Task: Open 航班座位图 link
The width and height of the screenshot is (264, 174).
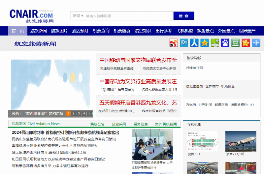Action: [x=194, y=86]
